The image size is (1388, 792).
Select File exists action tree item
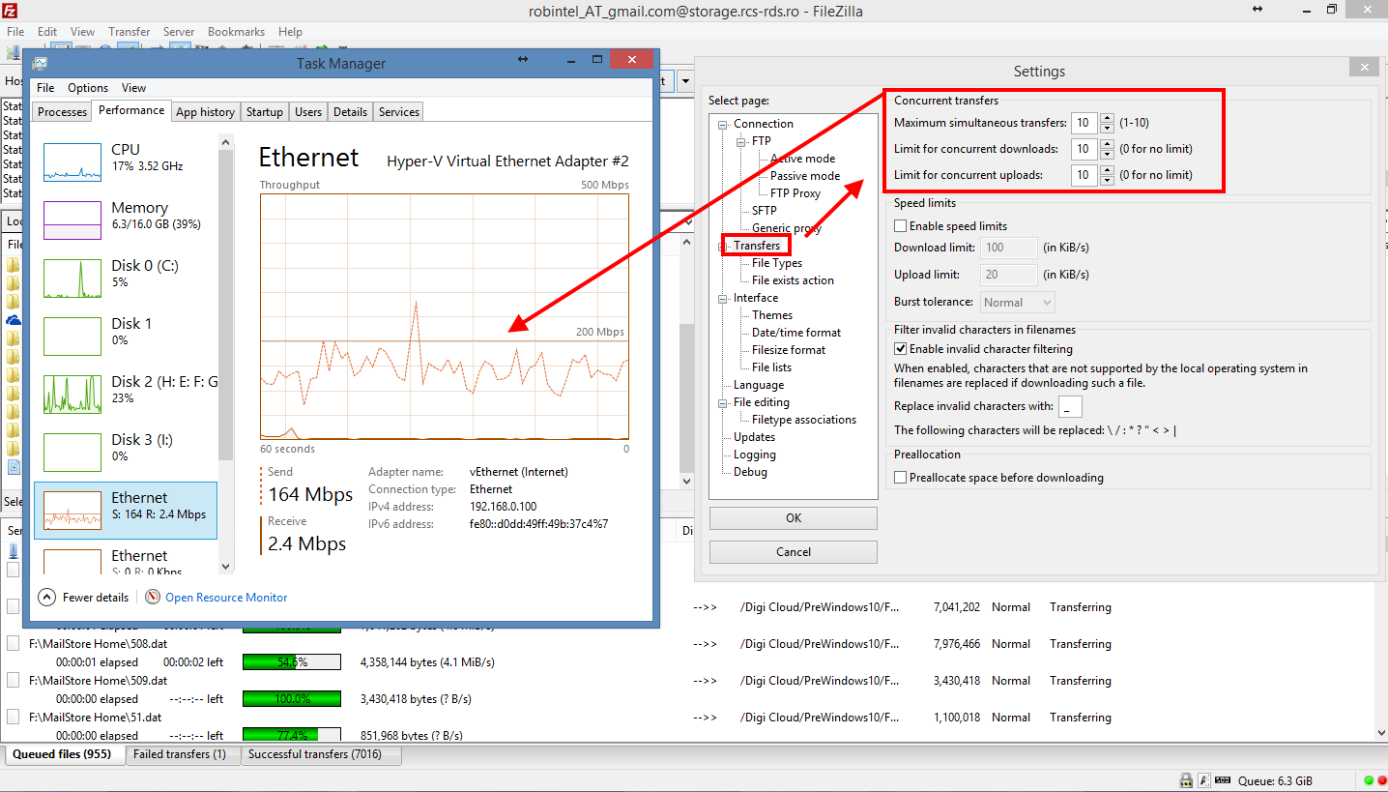click(793, 280)
